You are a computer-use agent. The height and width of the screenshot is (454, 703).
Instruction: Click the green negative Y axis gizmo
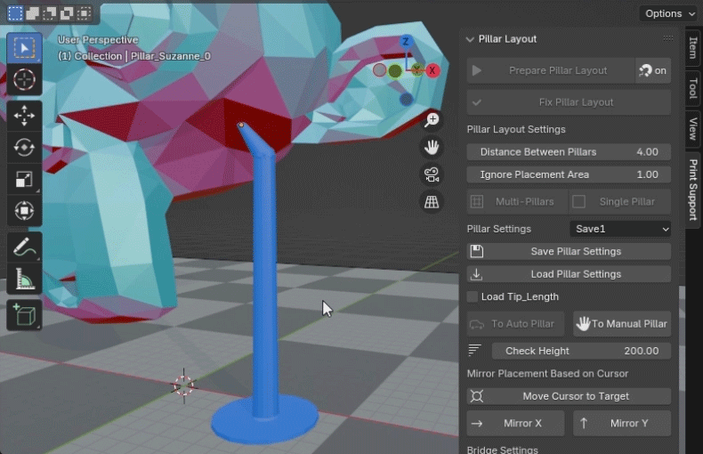tap(395, 71)
